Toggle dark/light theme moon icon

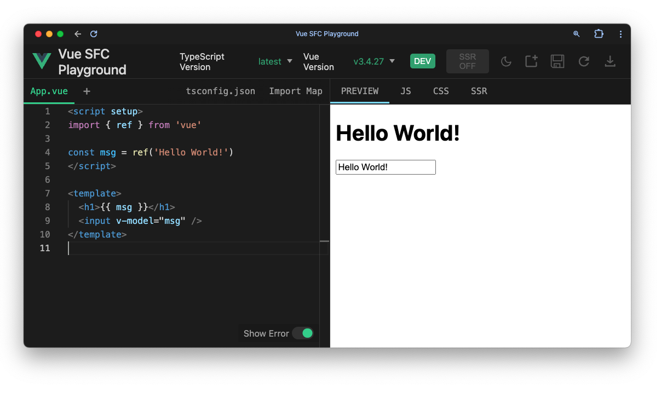click(x=506, y=61)
